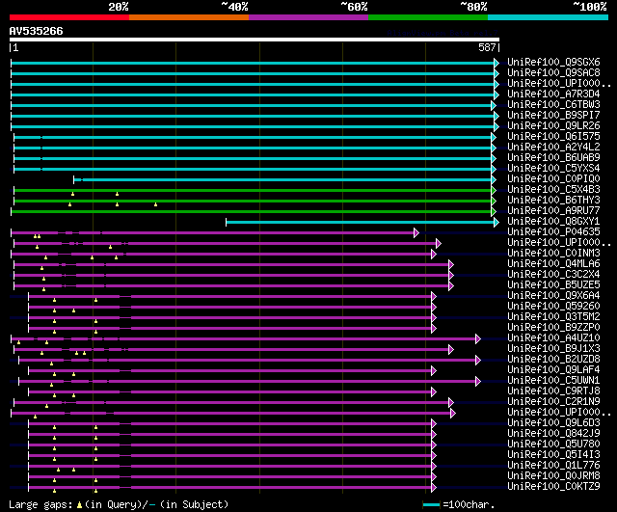Open hit UniRef100_C5YXS4
This screenshot has height=512, width=617.
tap(553, 169)
